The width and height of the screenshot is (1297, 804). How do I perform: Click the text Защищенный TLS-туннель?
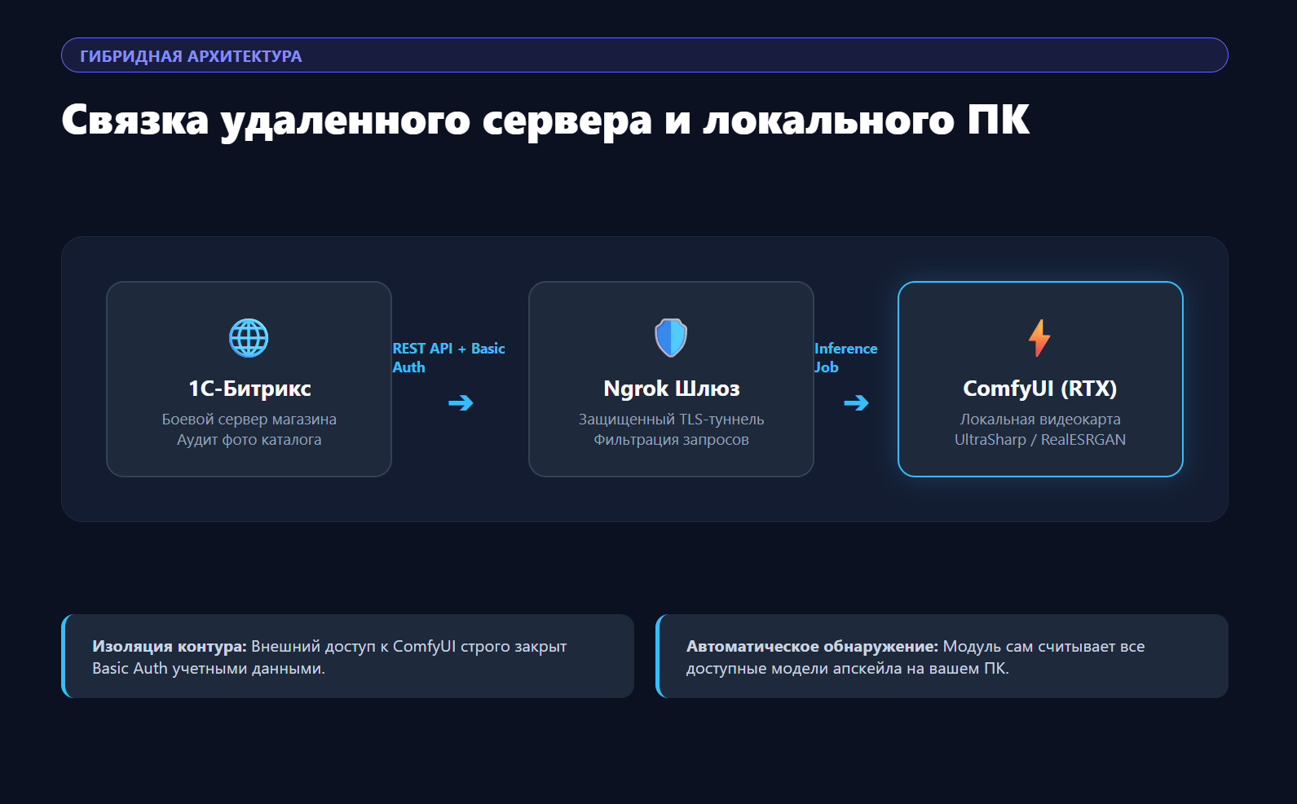click(x=672, y=420)
